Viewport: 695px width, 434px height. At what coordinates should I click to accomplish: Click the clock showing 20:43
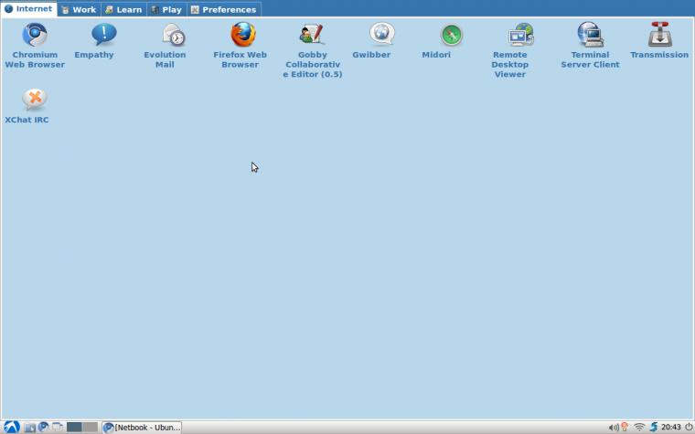pos(670,427)
